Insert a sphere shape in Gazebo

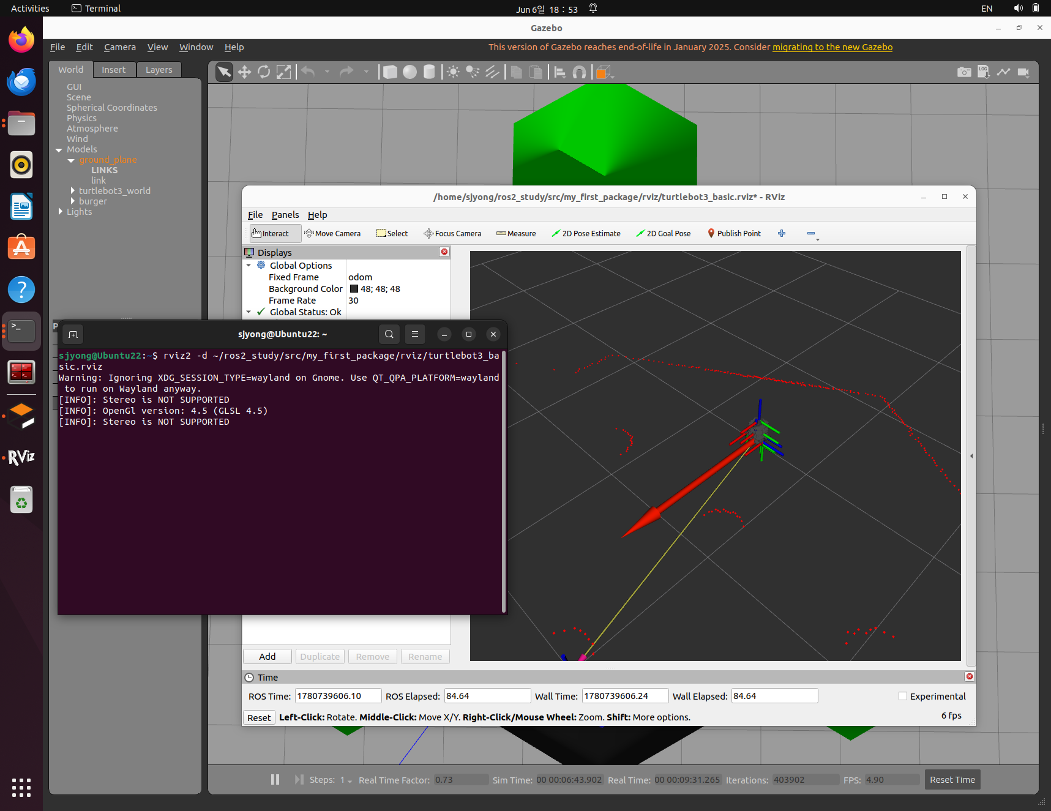click(410, 72)
